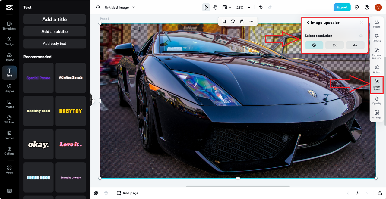Click the cloud save status icon
Viewport: 386px width, 199px height.
pyautogui.click(x=98, y=8)
